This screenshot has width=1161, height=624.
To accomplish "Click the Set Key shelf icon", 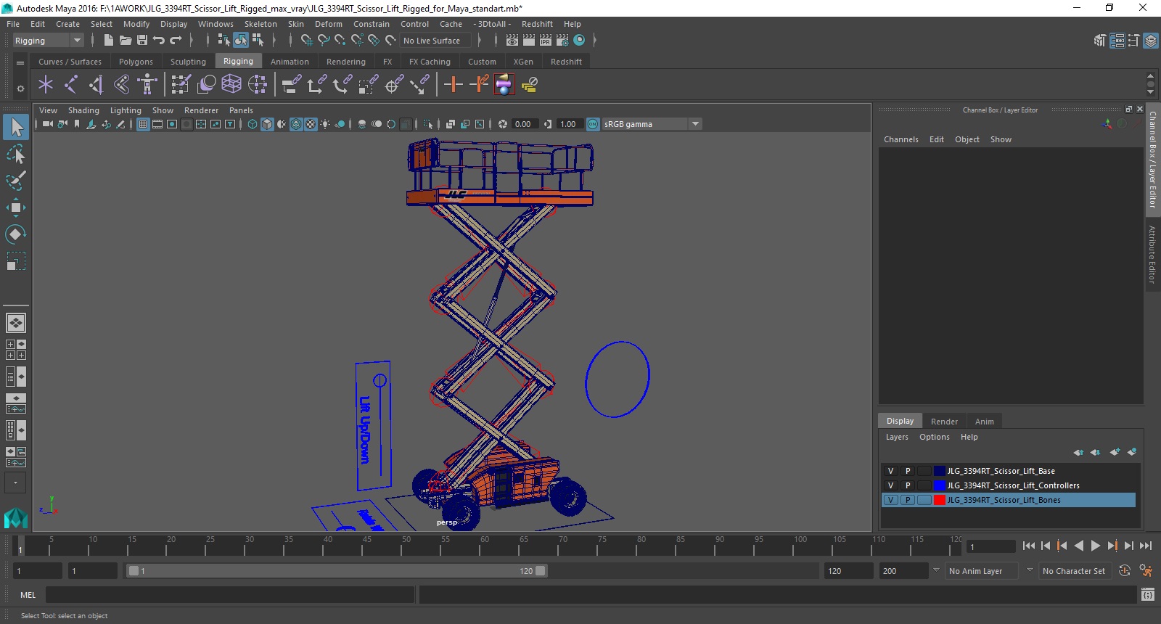I will click(454, 85).
